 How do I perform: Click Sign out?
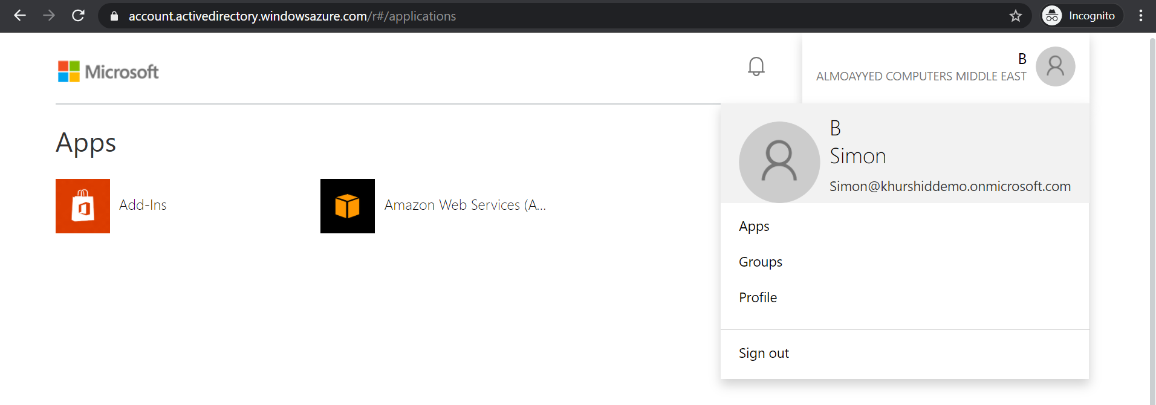click(764, 354)
